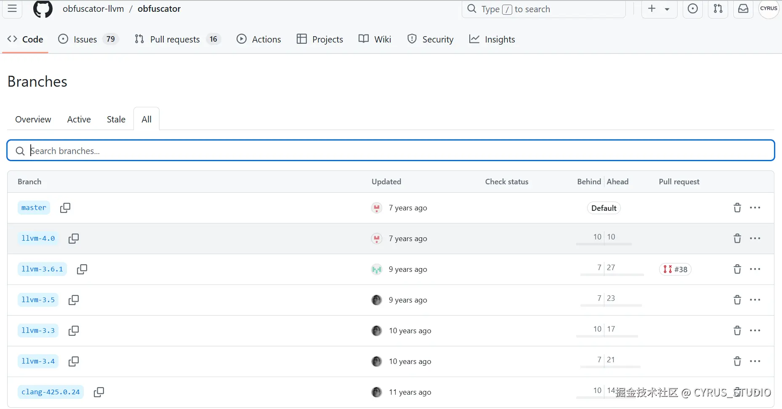Delete the llvm-4.0 branch
Image resolution: width=782 pixels, height=409 pixels.
click(x=737, y=239)
